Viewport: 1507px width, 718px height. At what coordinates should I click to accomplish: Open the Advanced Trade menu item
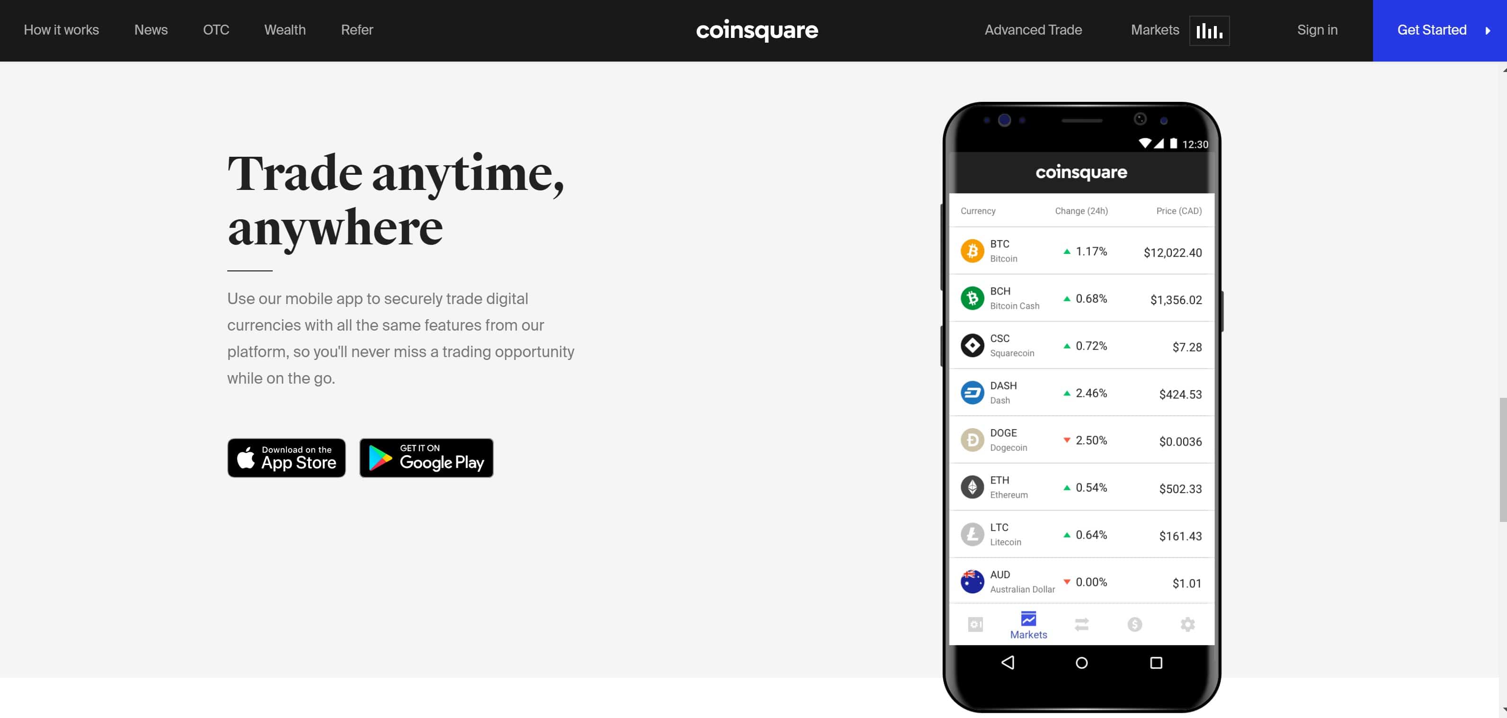click(1033, 30)
